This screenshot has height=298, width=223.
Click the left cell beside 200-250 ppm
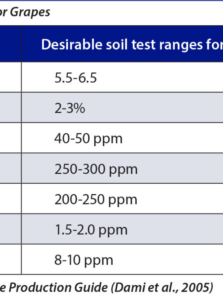(x=10, y=200)
